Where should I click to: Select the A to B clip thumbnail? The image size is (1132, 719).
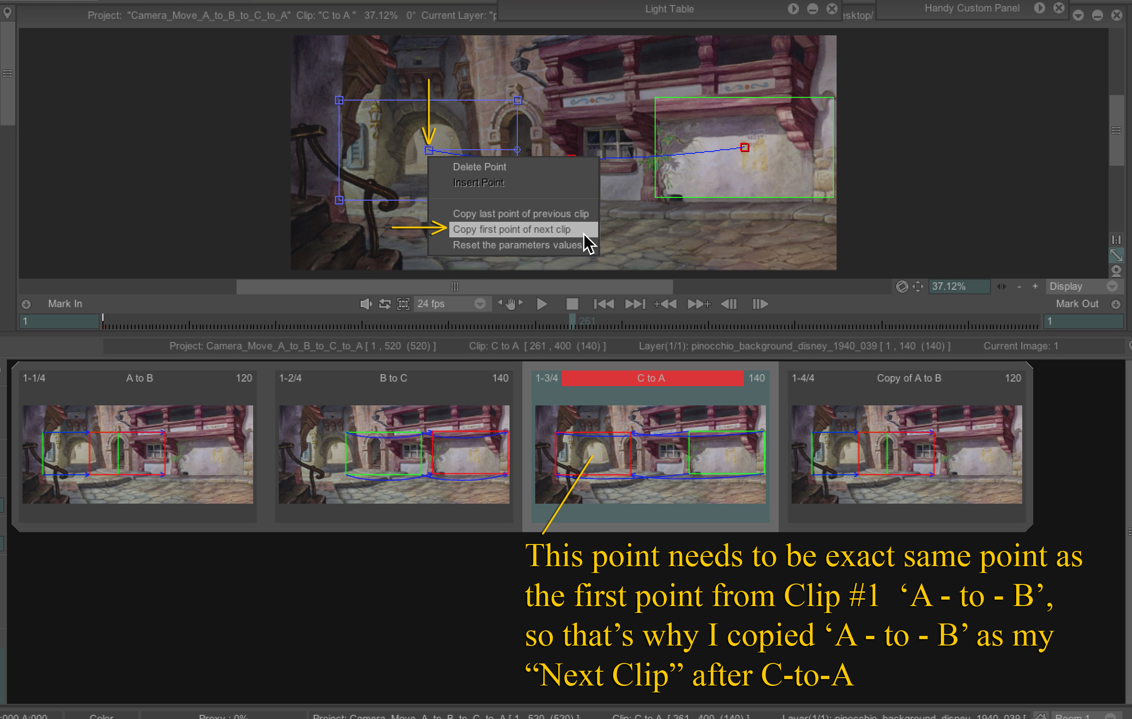[138, 454]
